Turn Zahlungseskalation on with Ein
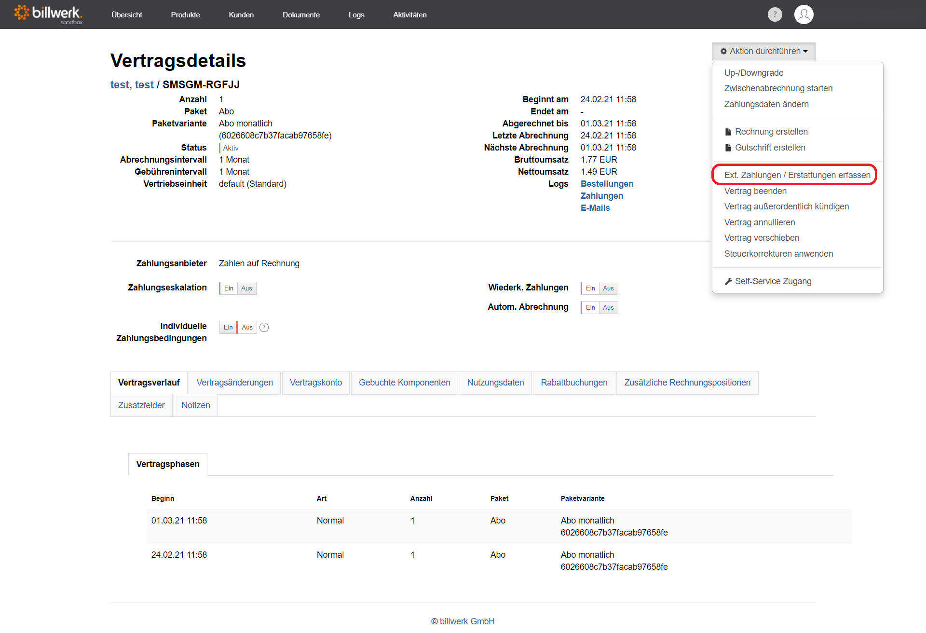This screenshot has height=633, width=926. [229, 288]
